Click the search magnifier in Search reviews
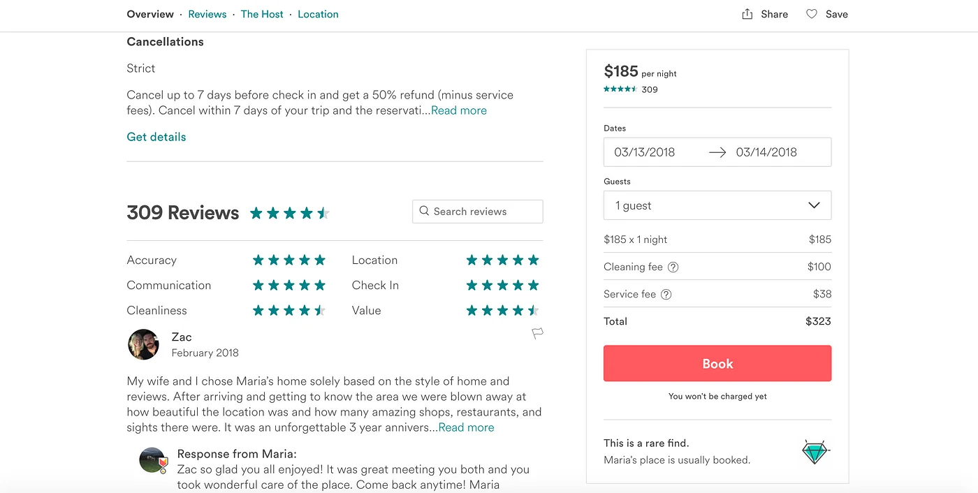Image resolution: width=978 pixels, height=493 pixels. tap(423, 211)
